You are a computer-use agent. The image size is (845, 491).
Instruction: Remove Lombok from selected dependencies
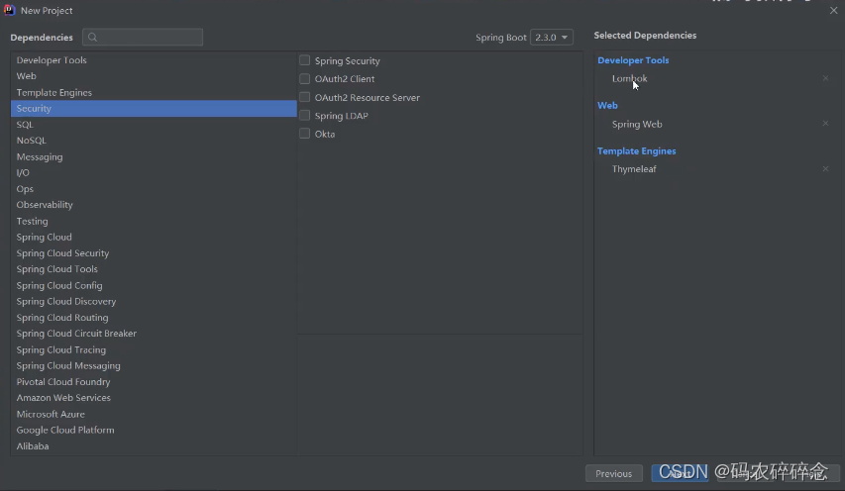click(825, 78)
